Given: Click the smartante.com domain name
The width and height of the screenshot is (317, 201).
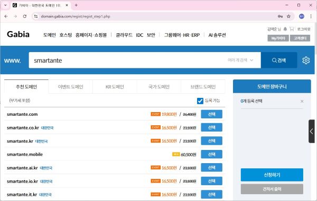Looking at the screenshot, I should [x=22, y=114].
